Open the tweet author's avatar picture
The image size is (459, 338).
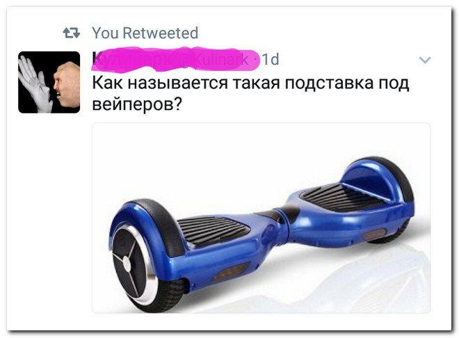click(x=49, y=82)
